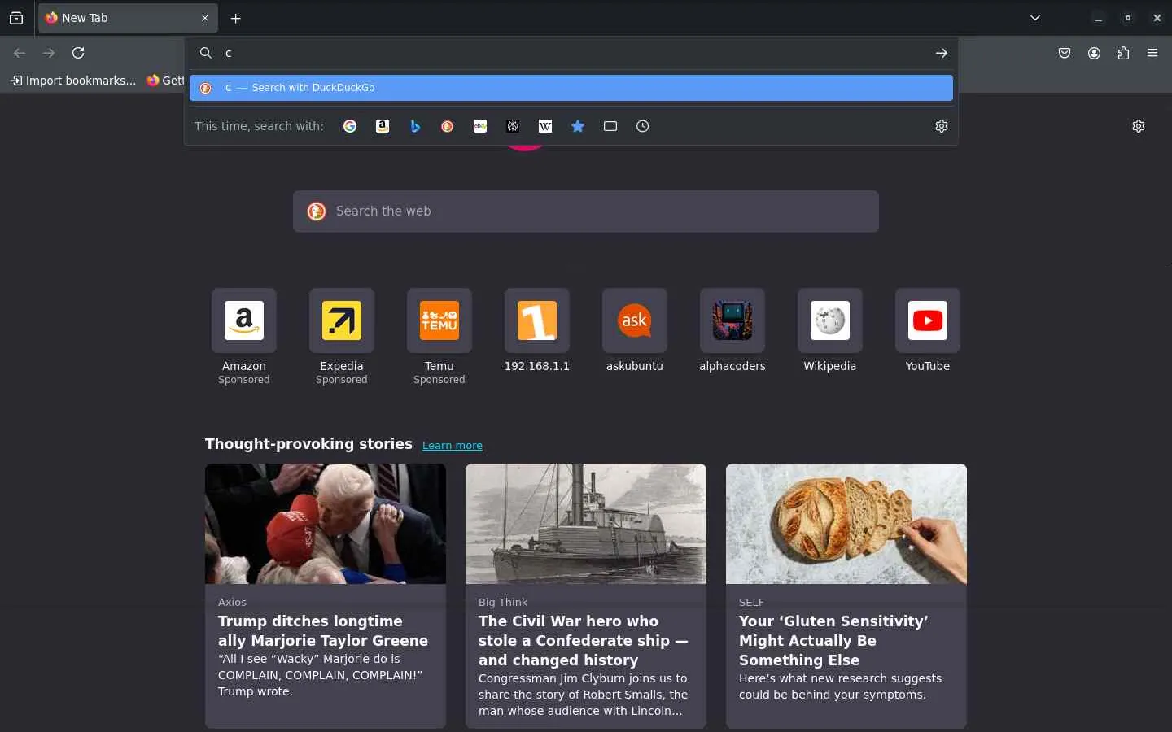The height and width of the screenshot is (732, 1172).
Task: Open the Getting Started bookmark
Action: coord(165,81)
